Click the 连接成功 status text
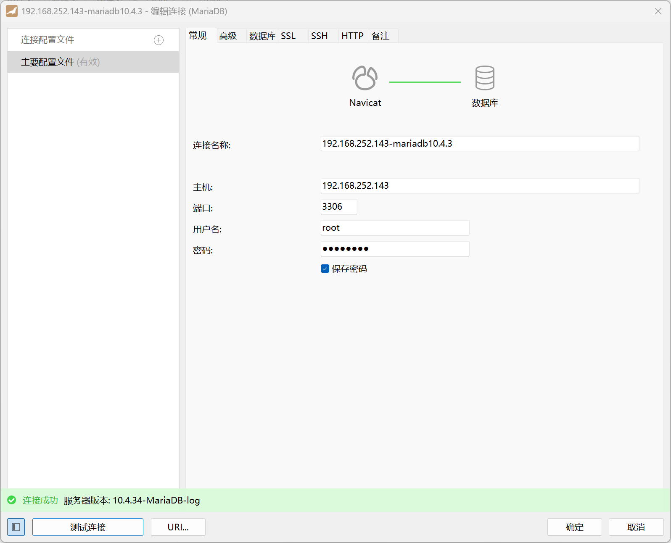The image size is (671, 543). click(x=40, y=500)
